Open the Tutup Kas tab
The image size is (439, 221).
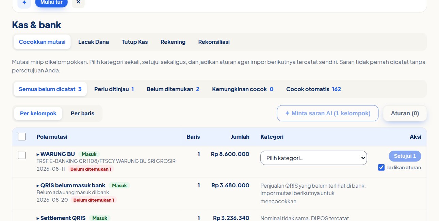click(135, 42)
